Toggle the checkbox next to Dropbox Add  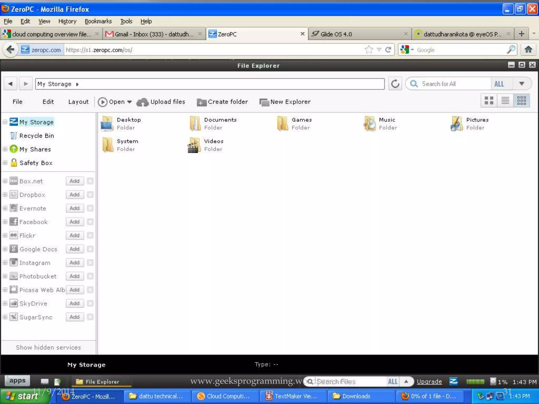[90, 195]
